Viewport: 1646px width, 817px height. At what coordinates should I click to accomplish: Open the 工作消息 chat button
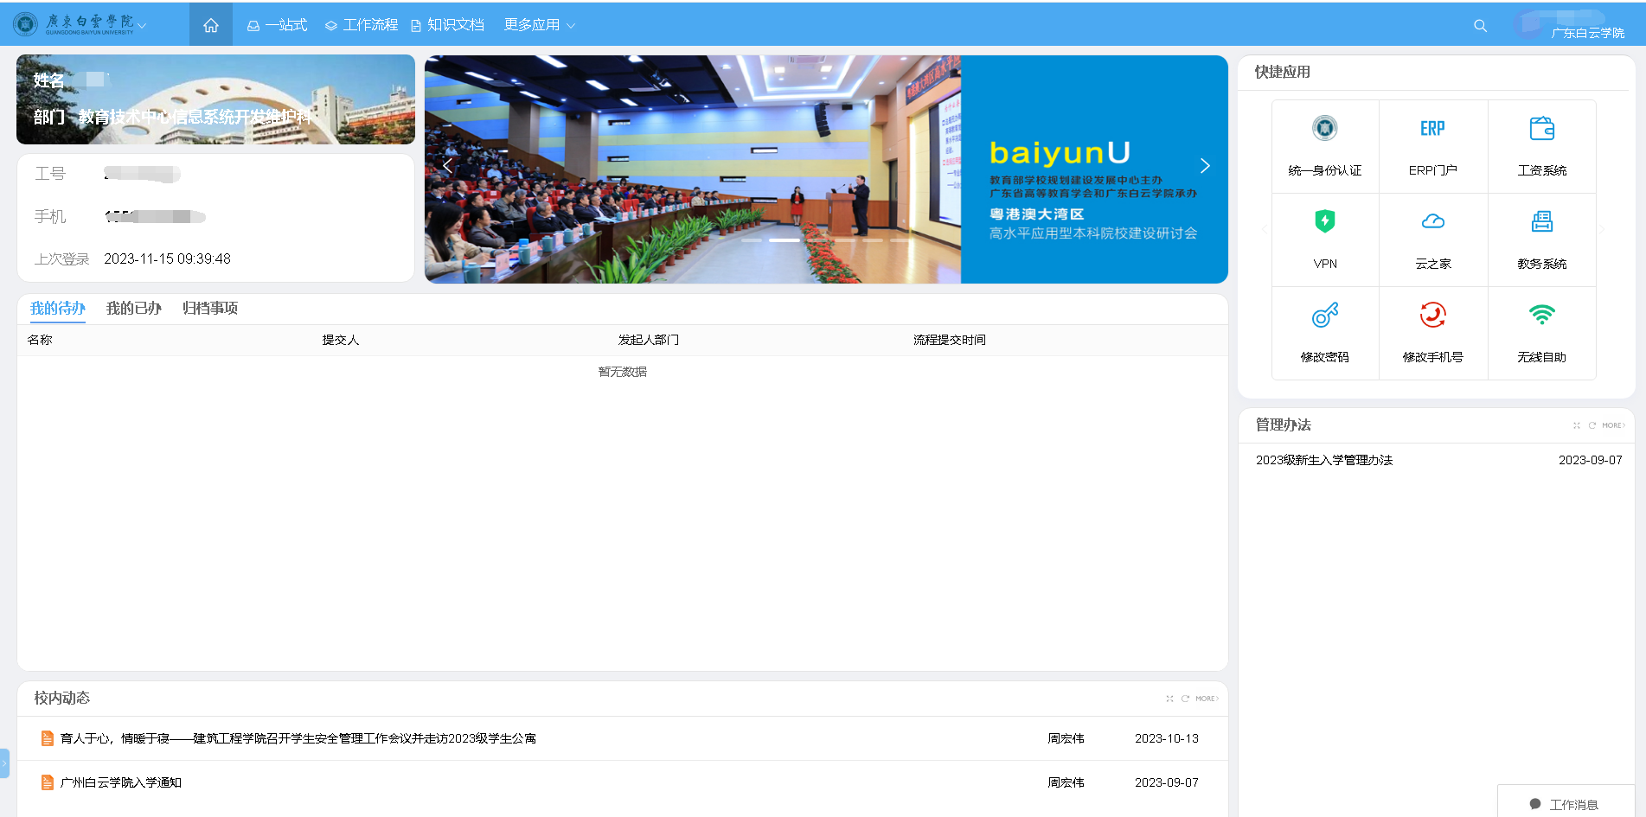coord(1565,804)
